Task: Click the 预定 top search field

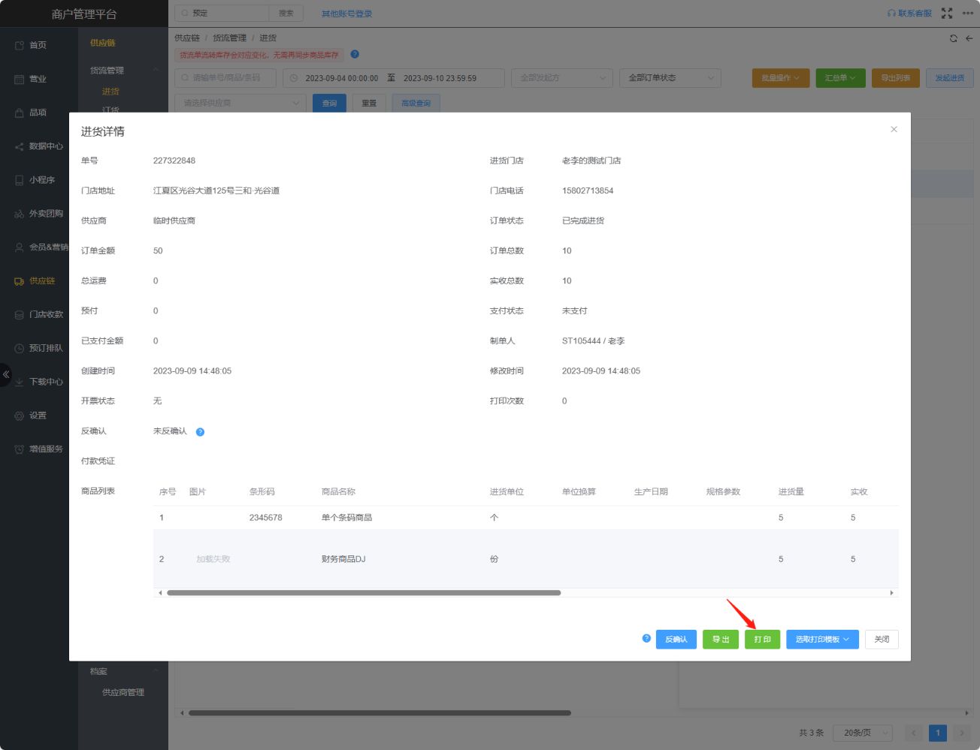Action: 222,14
